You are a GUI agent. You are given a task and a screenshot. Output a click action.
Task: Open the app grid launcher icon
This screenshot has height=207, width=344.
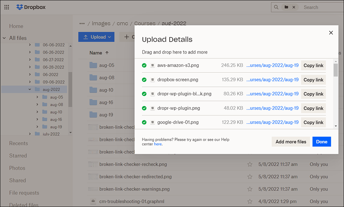(7, 7)
